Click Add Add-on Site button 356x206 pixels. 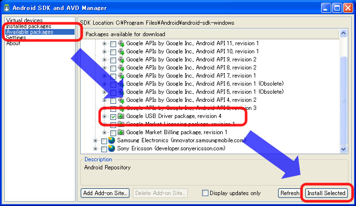(105, 193)
